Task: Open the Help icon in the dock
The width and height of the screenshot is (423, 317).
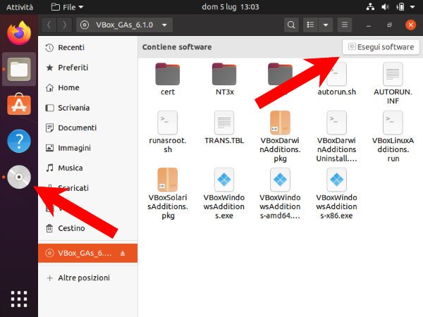Action: [19, 141]
